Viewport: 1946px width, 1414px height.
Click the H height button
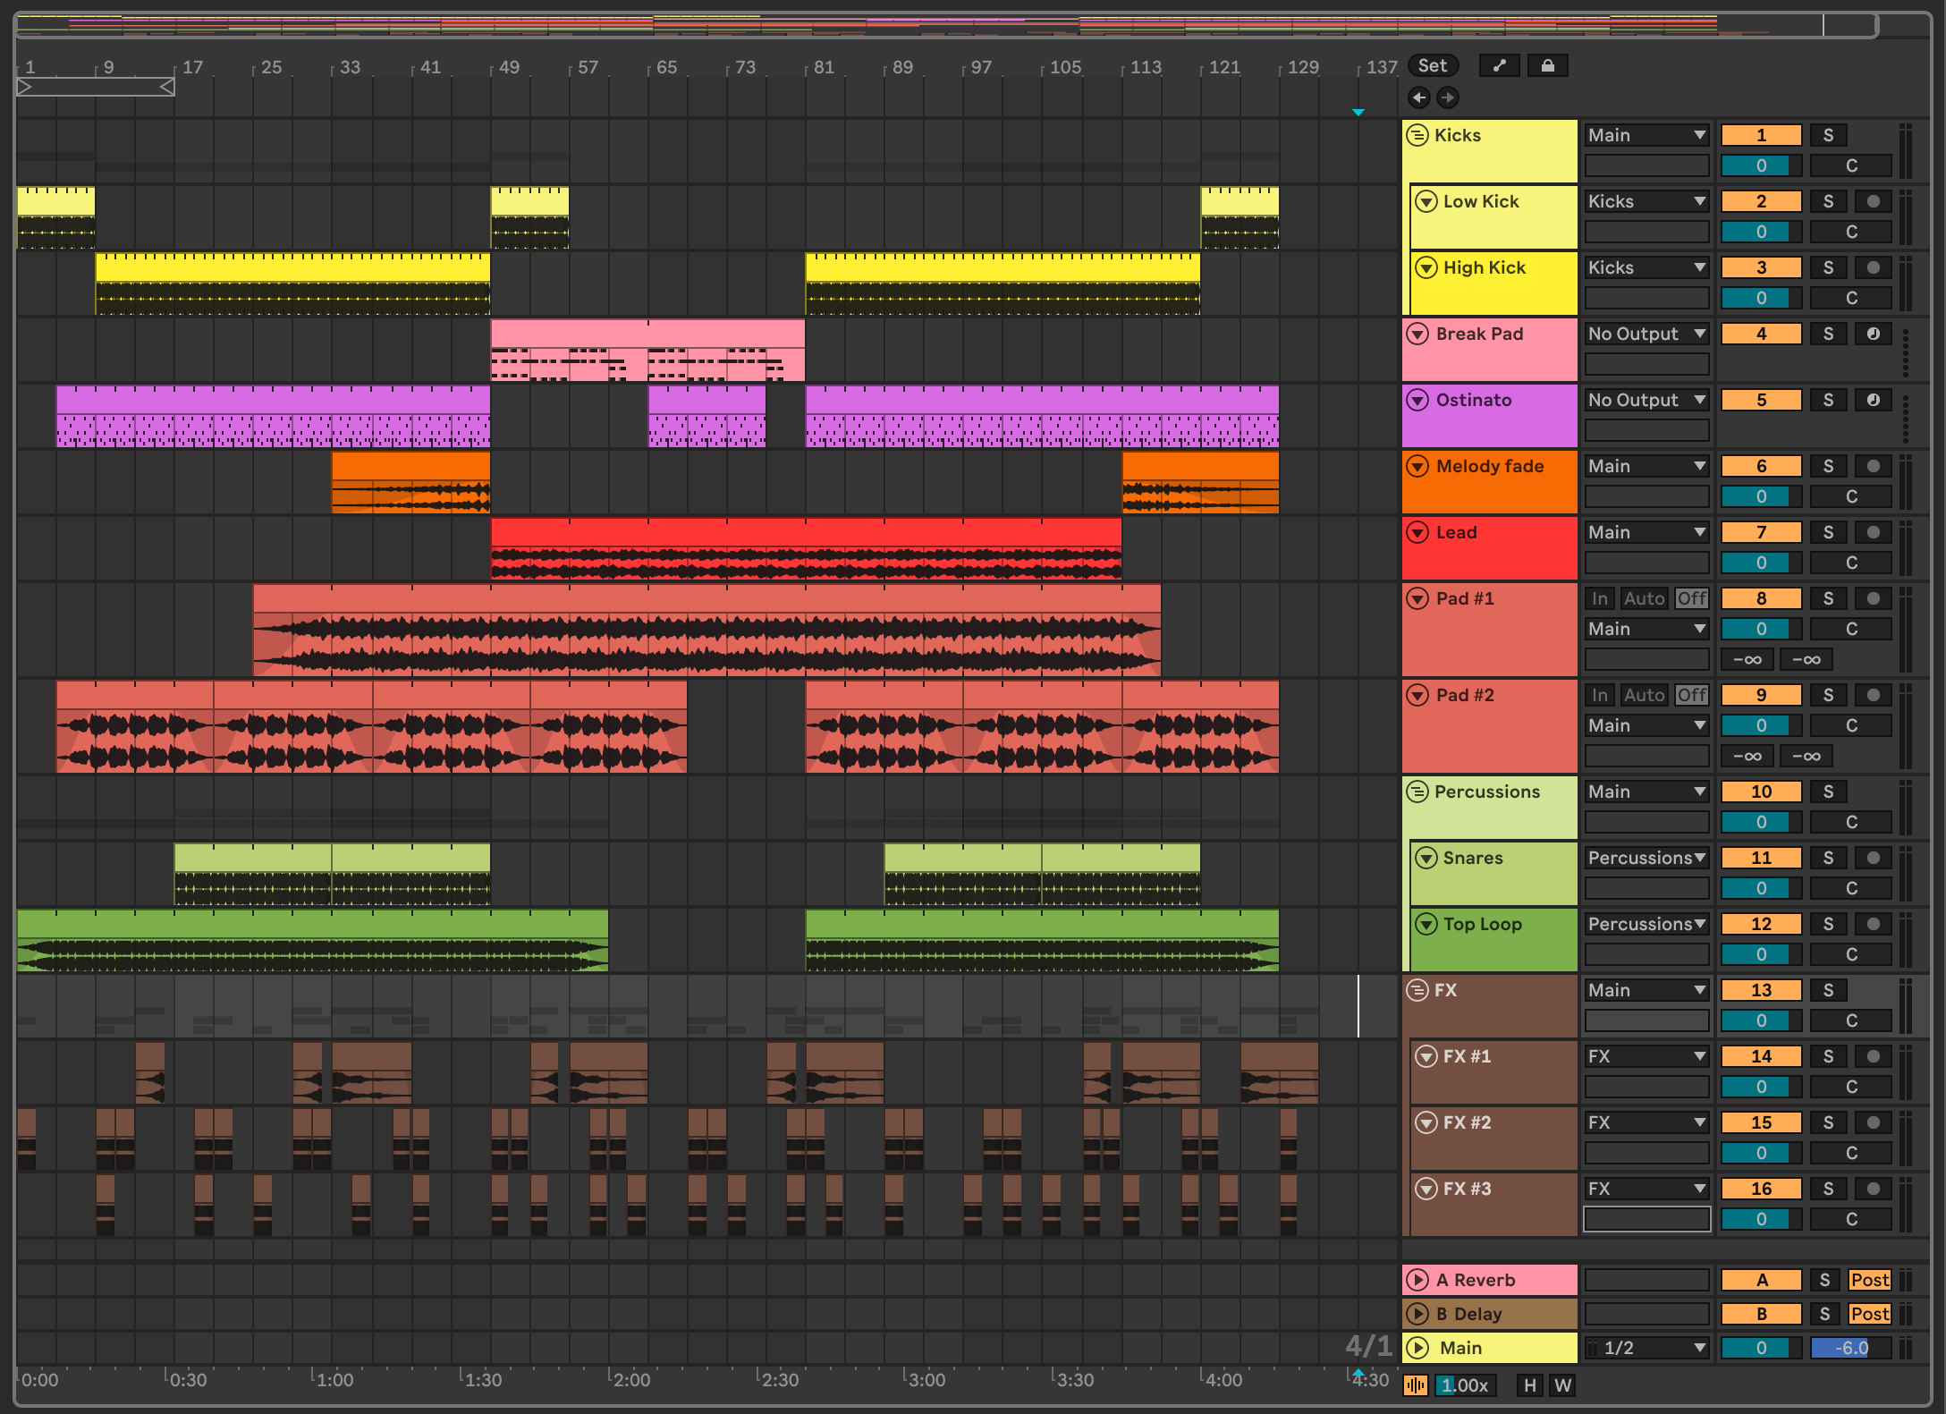pos(1530,1385)
